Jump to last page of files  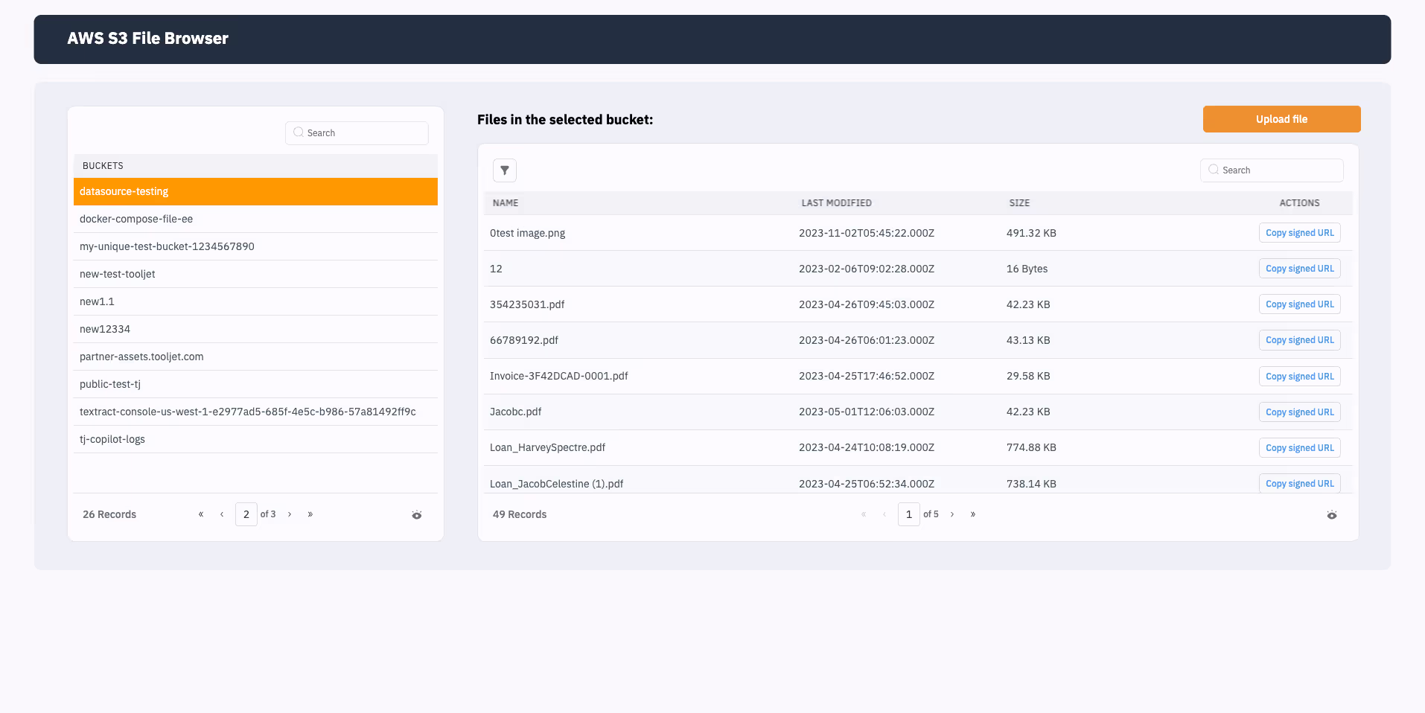point(973,514)
